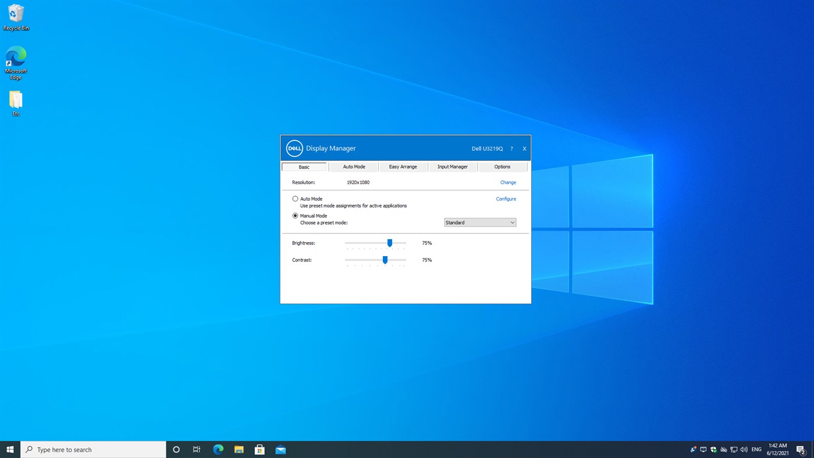
Task: Open File Explorer from the taskbar
Action: [x=239, y=449]
